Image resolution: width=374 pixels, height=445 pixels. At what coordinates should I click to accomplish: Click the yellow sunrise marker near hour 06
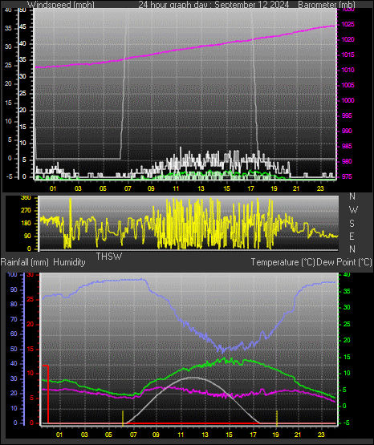123,418
